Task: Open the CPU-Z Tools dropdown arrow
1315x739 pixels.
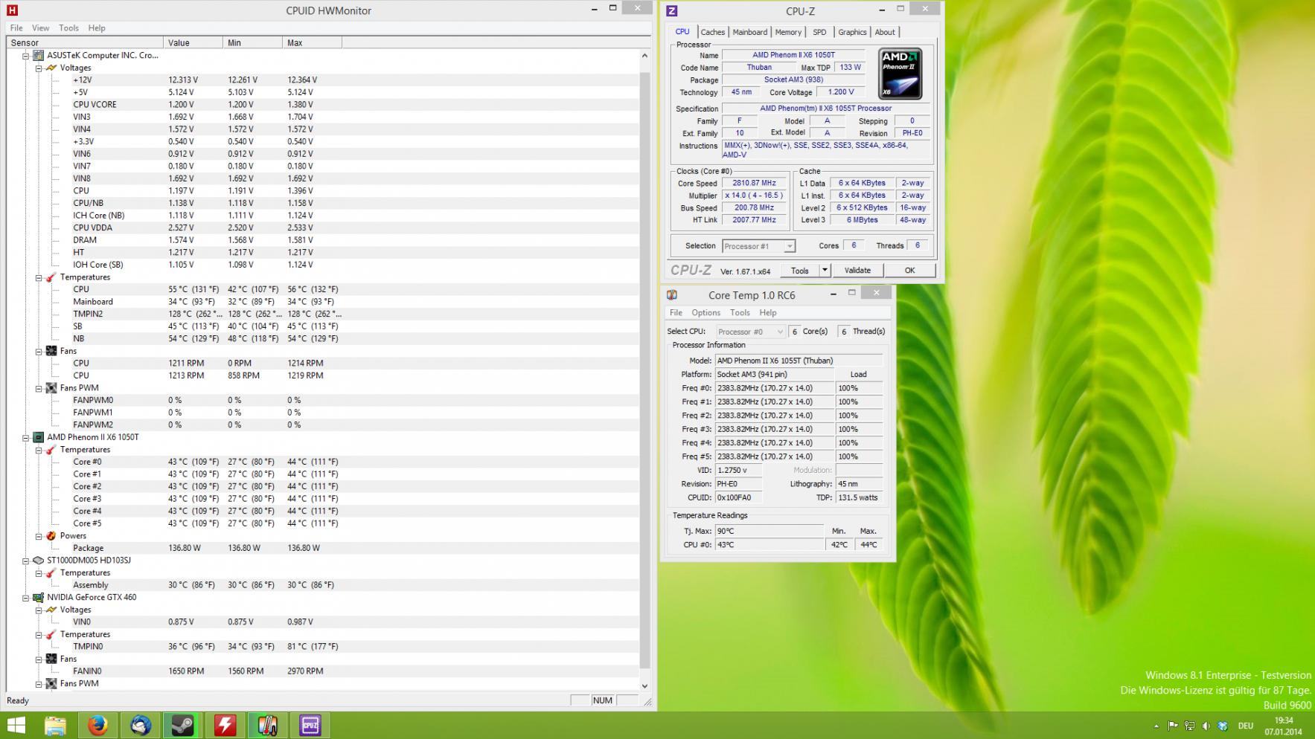Action: tap(825, 271)
